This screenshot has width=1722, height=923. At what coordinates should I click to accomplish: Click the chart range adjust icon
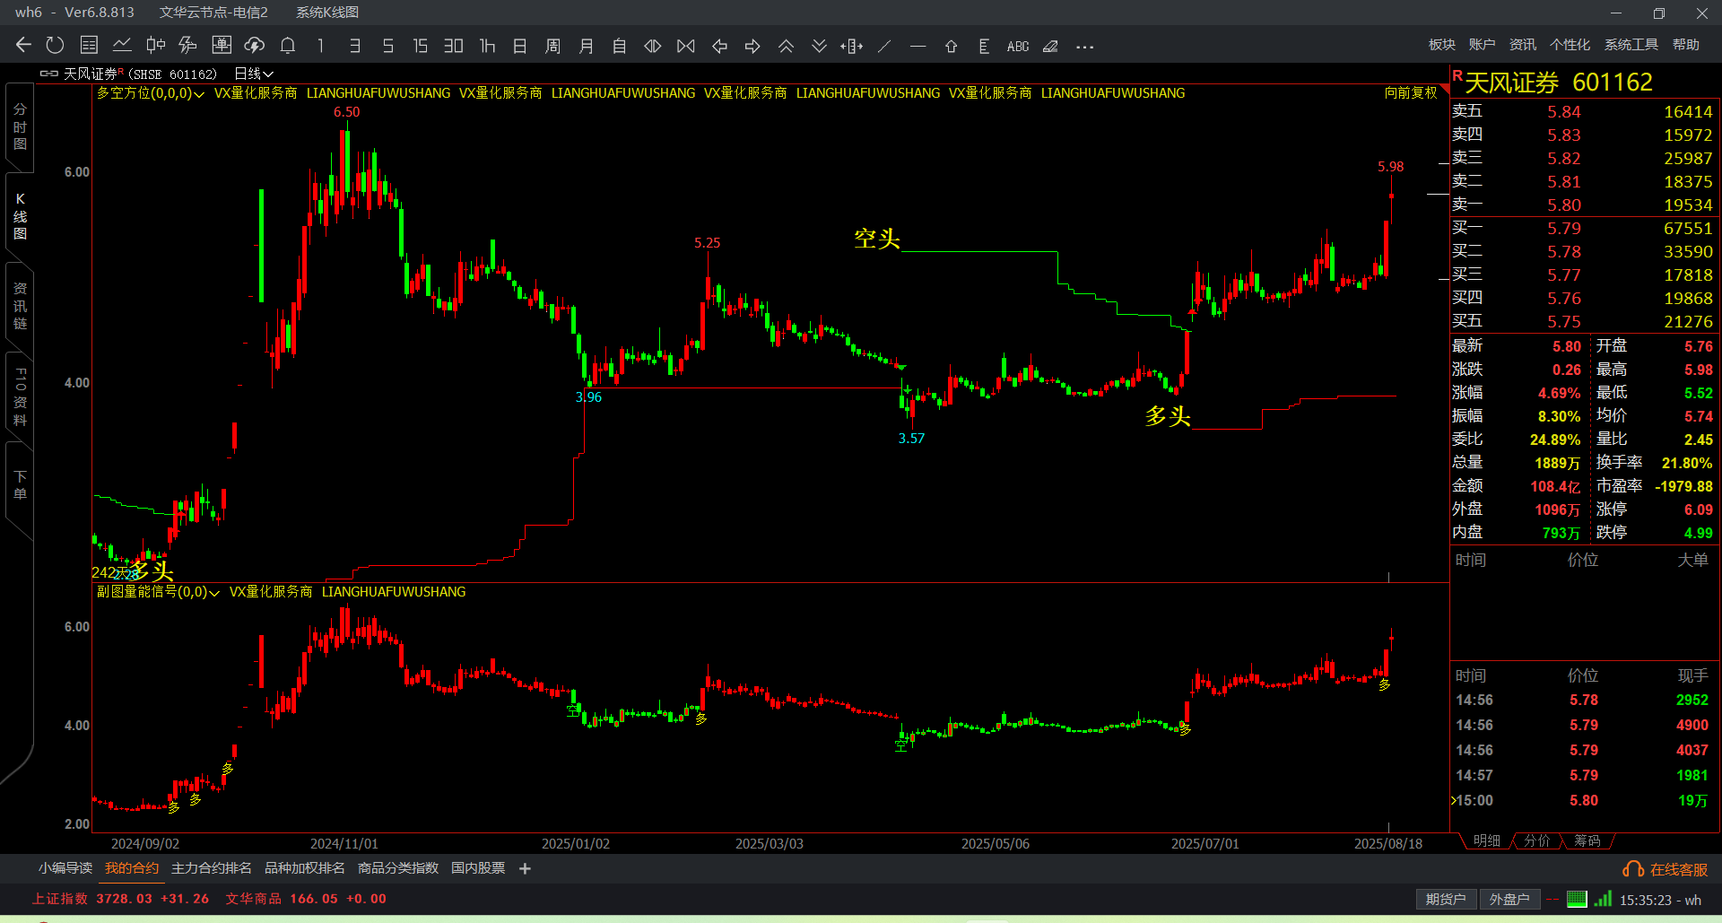pos(852,46)
